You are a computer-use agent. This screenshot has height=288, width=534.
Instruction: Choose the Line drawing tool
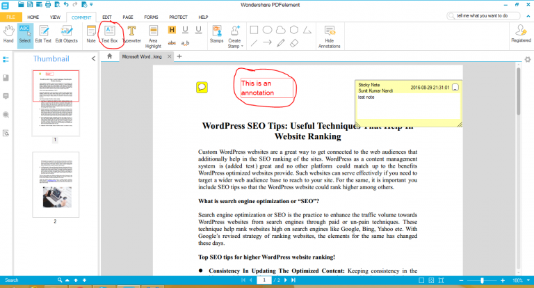(x=254, y=43)
